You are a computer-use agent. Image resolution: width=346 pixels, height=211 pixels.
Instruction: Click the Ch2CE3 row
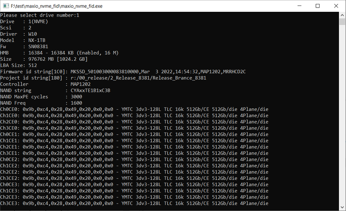click(x=135, y=197)
